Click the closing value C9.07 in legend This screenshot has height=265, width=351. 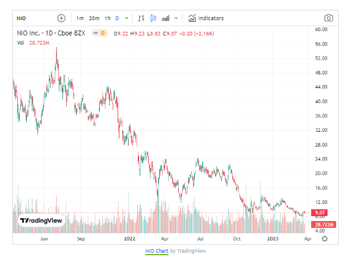point(170,34)
